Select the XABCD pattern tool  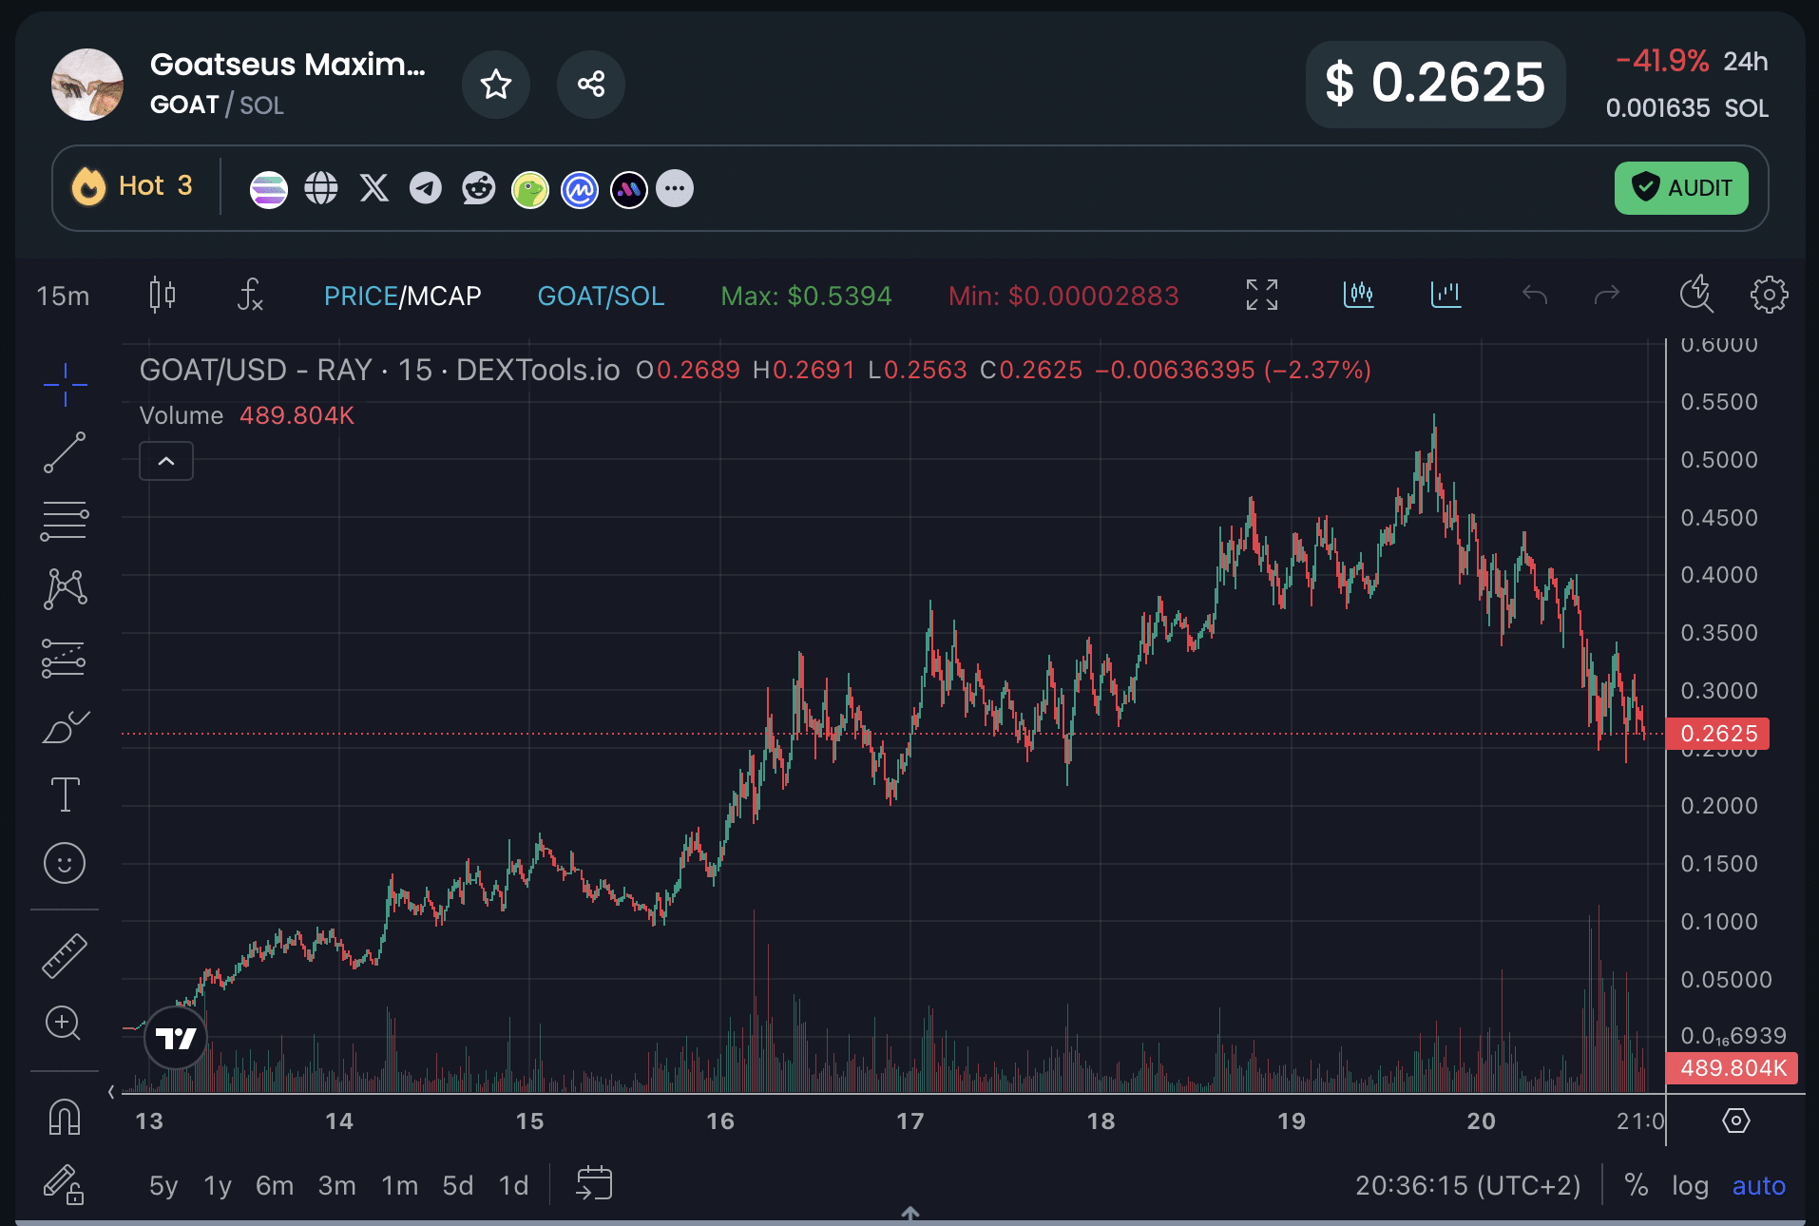coord(65,589)
